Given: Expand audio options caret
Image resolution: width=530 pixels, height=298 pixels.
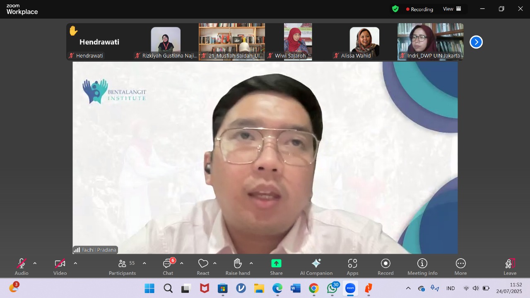Looking at the screenshot, I should click(35, 263).
